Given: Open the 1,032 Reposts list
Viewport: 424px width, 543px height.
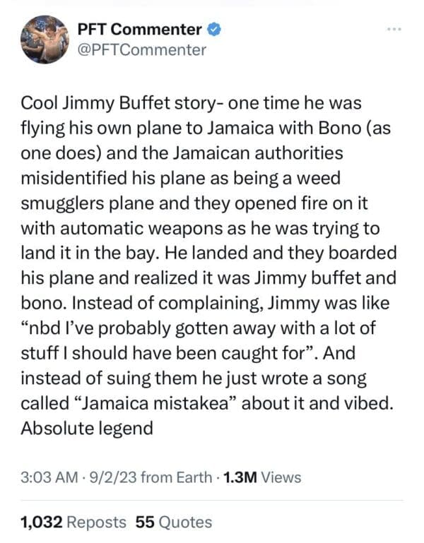Looking at the screenshot, I should [74, 523].
